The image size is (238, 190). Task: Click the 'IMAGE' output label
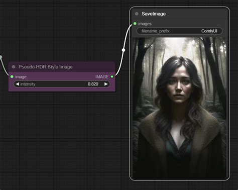(102, 77)
